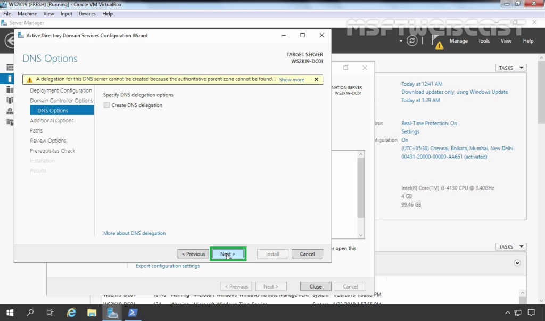Click scroll-up arrow in background wizard pane

(x=361, y=154)
